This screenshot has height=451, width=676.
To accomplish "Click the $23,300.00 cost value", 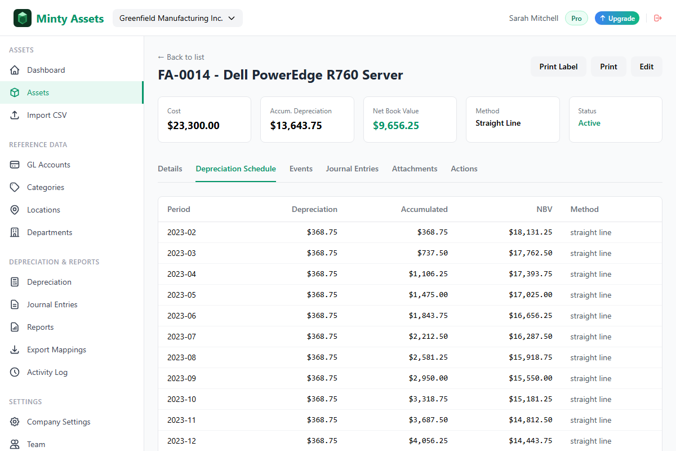I will click(x=193, y=126).
